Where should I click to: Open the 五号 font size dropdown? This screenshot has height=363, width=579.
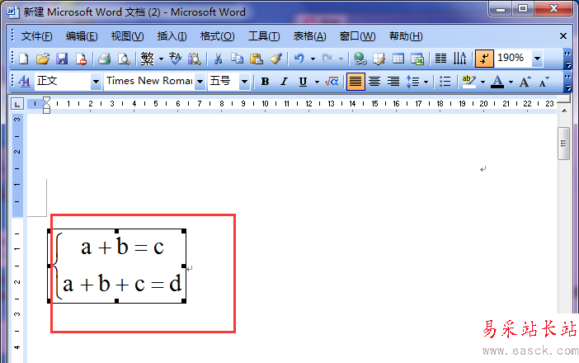click(244, 81)
